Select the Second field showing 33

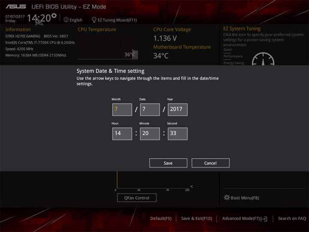(x=178, y=134)
